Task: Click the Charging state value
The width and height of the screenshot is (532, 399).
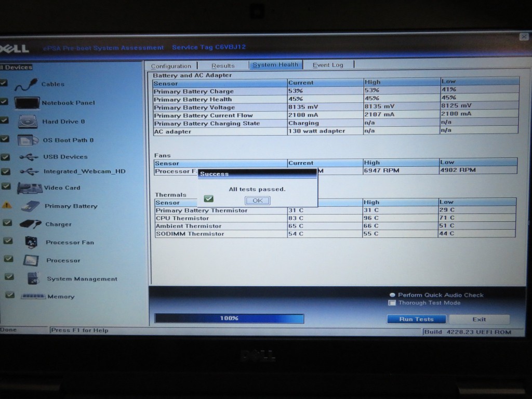Action: [x=303, y=123]
